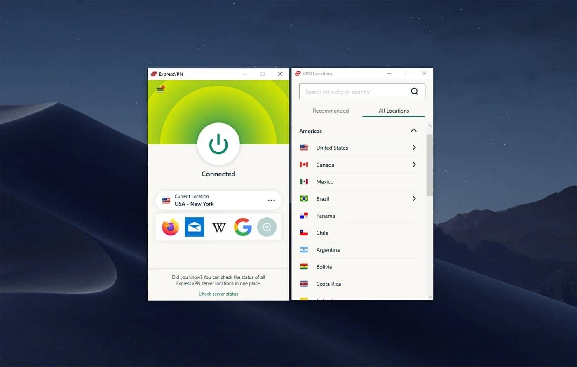The image size is (577, 367).
Task: Click the scrollbar down arrow in VPN Locations
Action: coord(430,297)
